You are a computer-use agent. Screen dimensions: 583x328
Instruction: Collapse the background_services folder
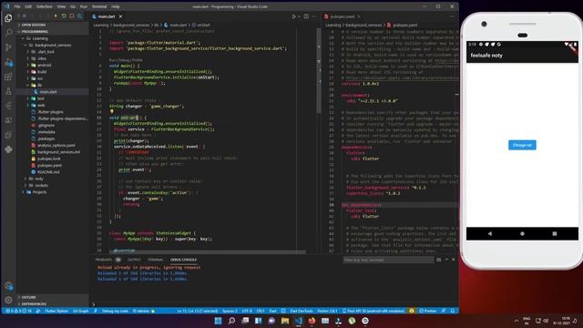[53, 45]
